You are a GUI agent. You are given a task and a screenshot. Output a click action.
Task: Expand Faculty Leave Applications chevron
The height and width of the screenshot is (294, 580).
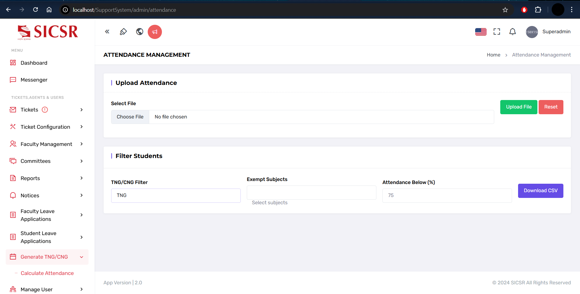click(x=82, y=215)
